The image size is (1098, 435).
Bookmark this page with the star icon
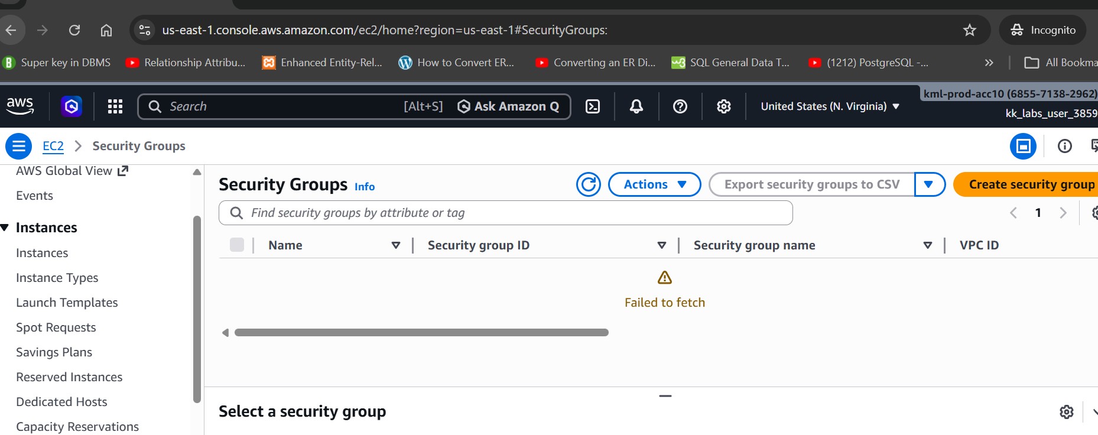click(970, 30)
